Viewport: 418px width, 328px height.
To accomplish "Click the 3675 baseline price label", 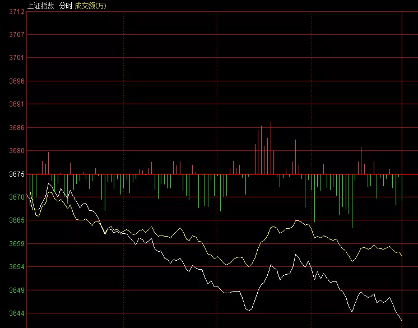I will 17,174.
